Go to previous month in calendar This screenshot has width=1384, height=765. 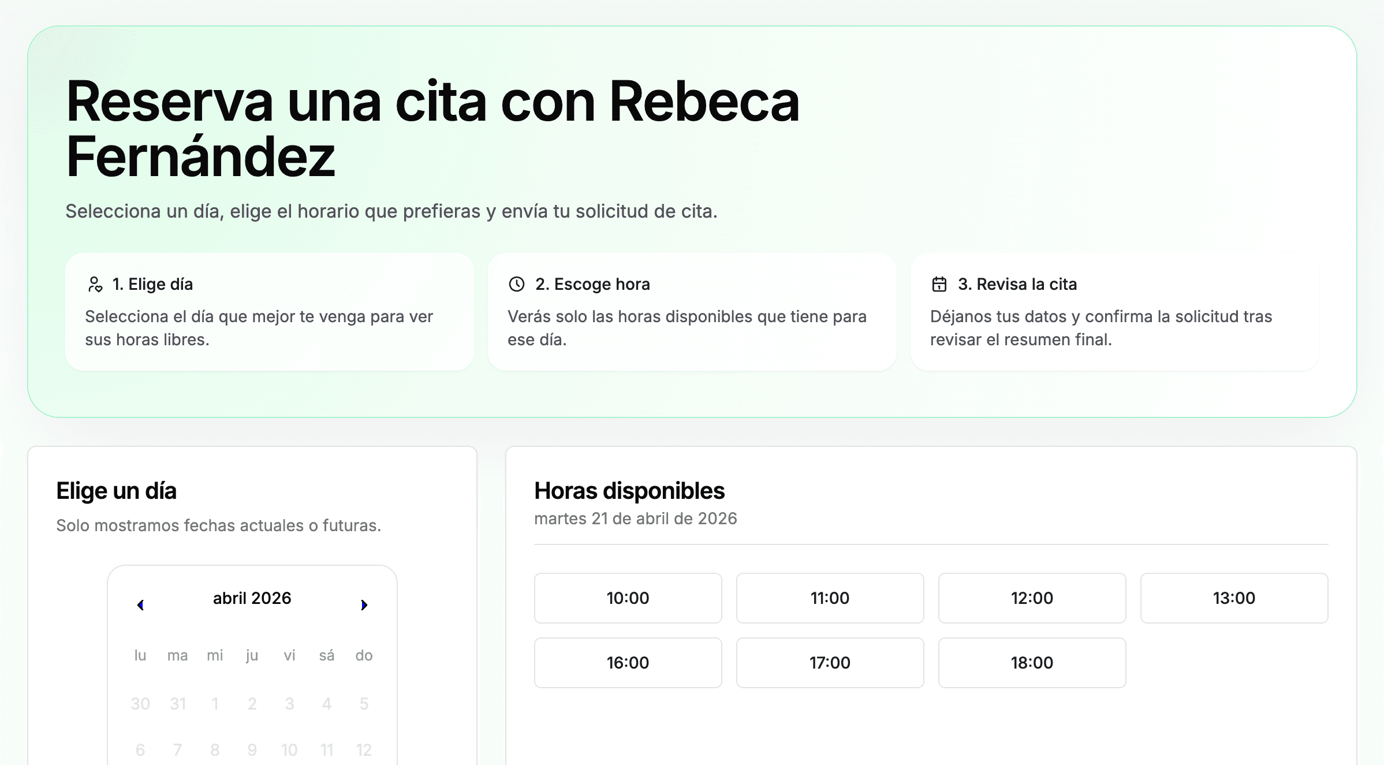140,604
